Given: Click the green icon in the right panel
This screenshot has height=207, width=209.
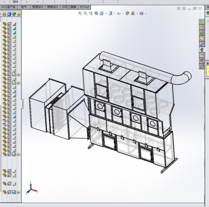Looking at the screenshot, I should (208, 13).
